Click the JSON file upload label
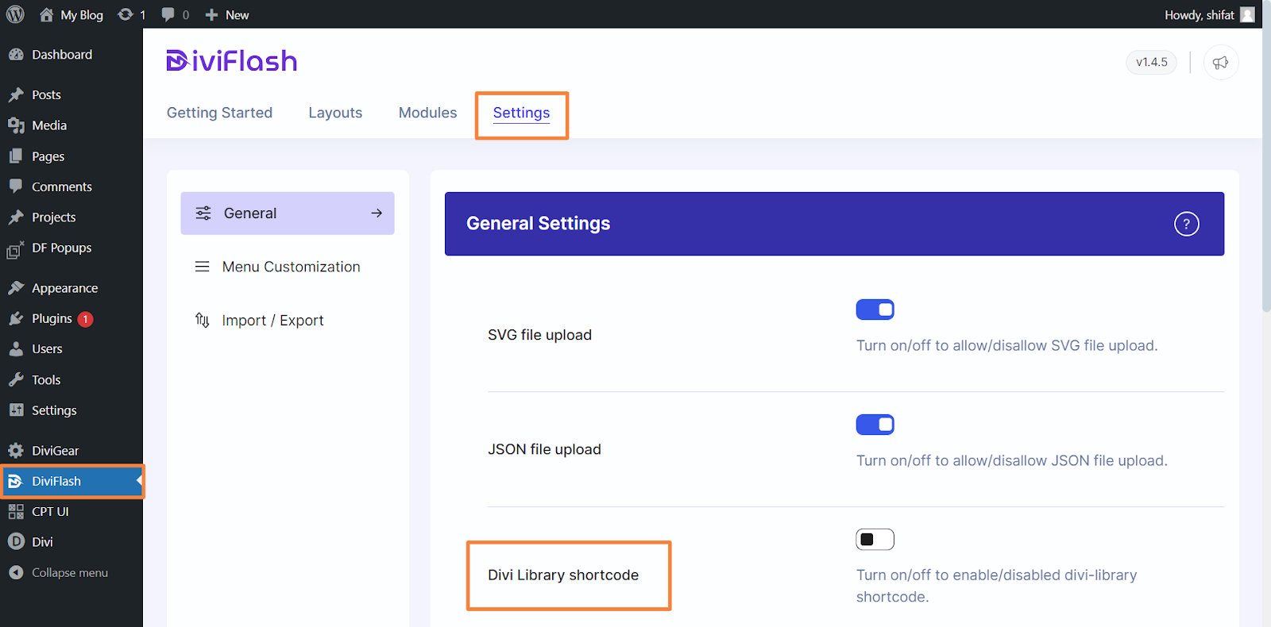1271x627 pixels. tap(544, 449)
